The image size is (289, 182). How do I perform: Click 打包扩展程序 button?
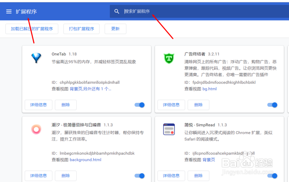(x=81, y=29)
